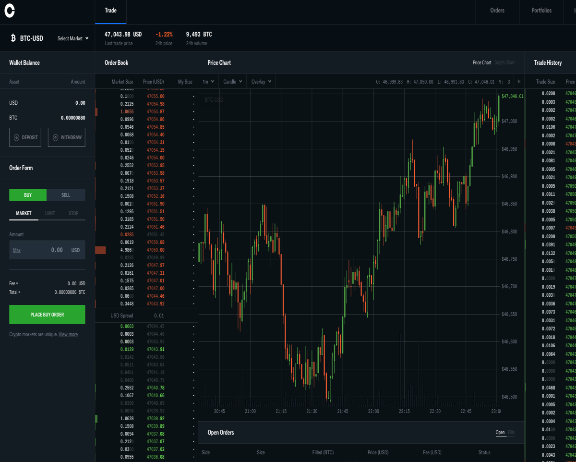
Task: Click last trade price 47,043.98 USD
Action: point(123,35)
